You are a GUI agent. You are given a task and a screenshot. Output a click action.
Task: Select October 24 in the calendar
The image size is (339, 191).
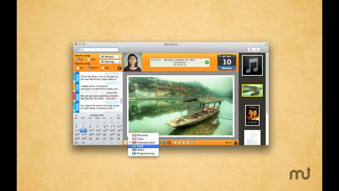tap(83, 139)
